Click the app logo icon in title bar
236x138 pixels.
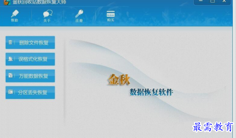tap(7, 2)
